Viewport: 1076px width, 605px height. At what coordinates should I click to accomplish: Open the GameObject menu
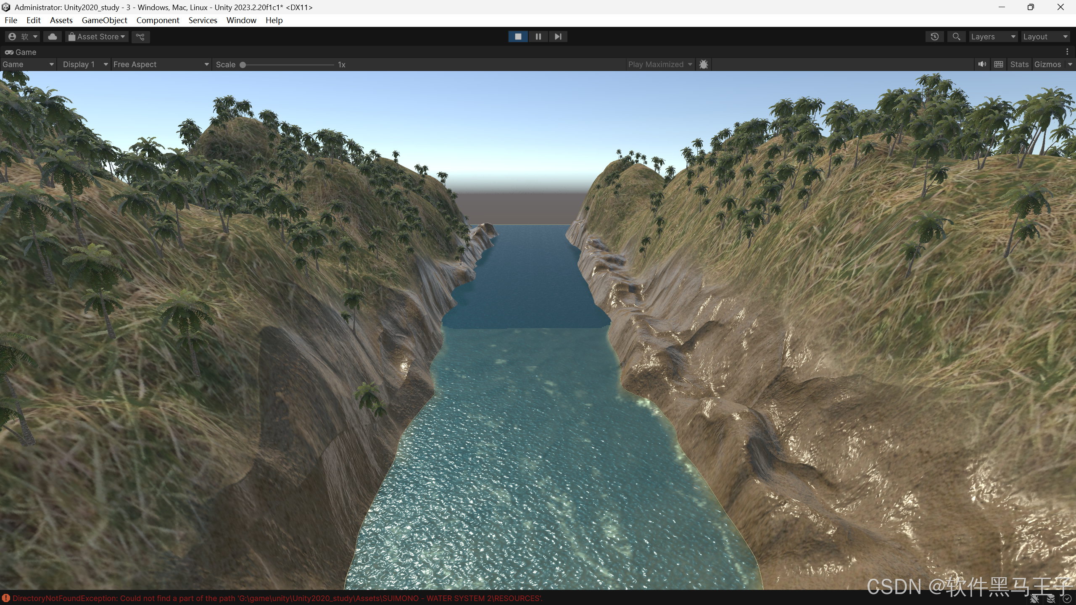(x=104, y=20)
